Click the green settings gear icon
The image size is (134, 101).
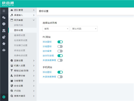(4, 97)
